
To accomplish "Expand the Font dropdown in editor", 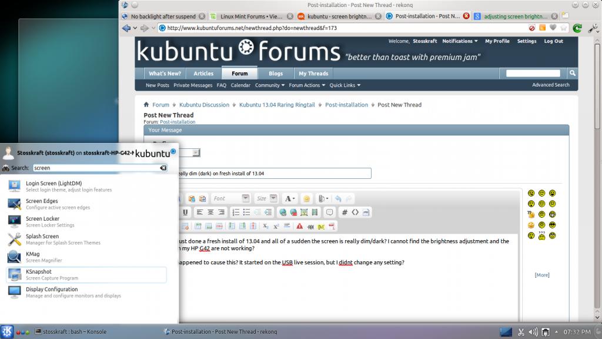I will pyautogui.click(x=245, y=198).
